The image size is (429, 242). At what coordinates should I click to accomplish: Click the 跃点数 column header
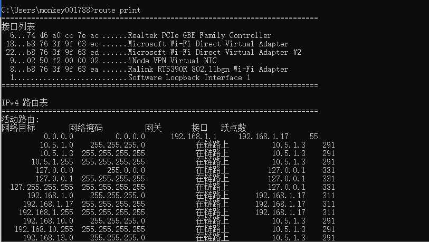tap(233, 128)
